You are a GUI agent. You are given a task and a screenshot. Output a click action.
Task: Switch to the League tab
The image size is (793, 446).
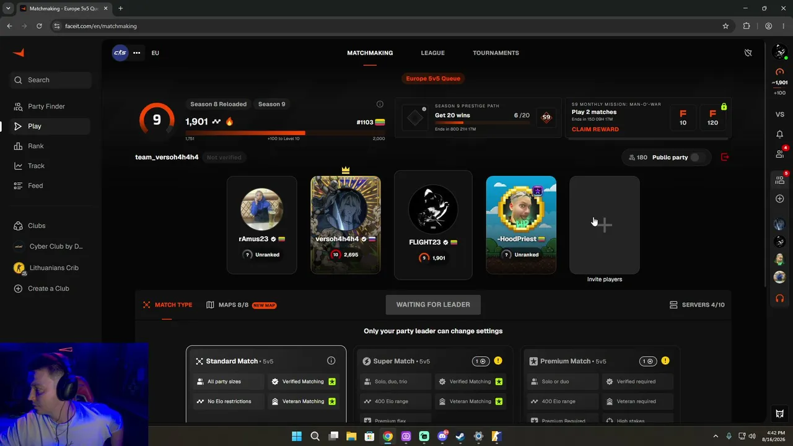tap(432, 53)
